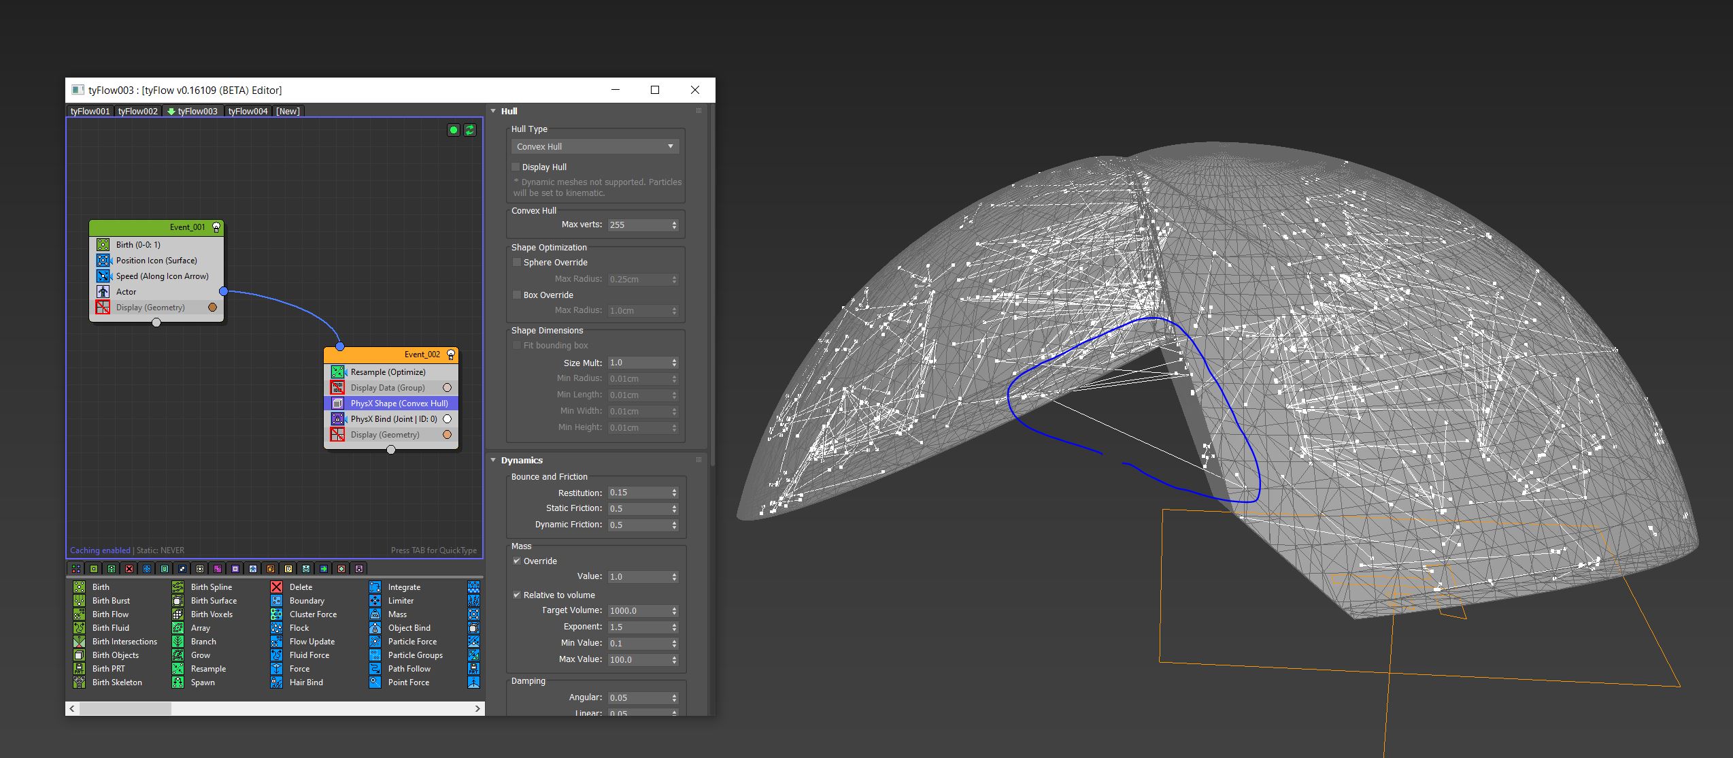Viewport: 1733px width, 758px height.
Task: Click the Actor operator icon in Event_001
Action: pyautogui.click(x=103, y=291)
